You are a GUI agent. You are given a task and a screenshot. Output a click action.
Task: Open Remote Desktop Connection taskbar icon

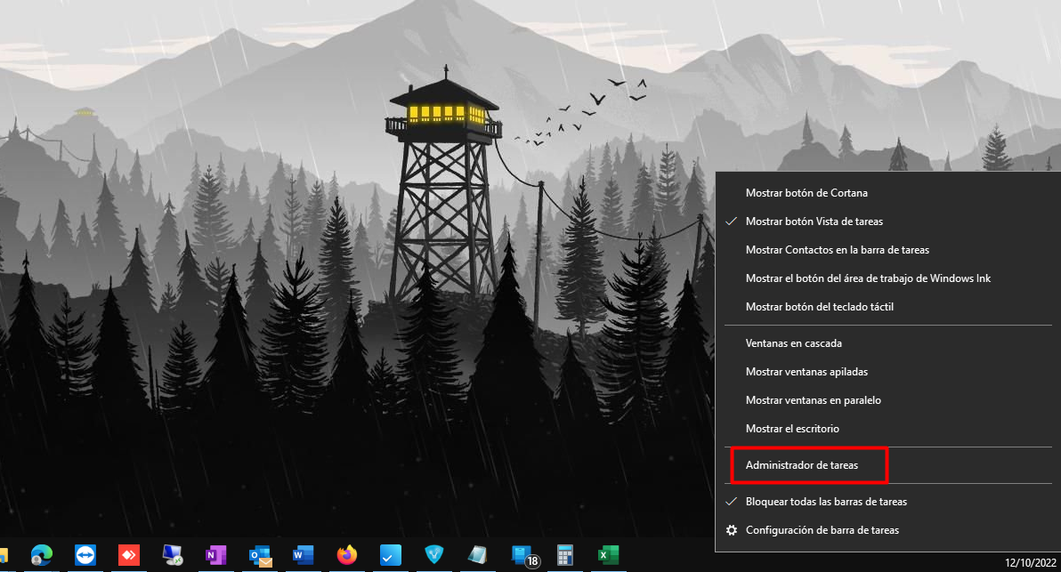173,555
